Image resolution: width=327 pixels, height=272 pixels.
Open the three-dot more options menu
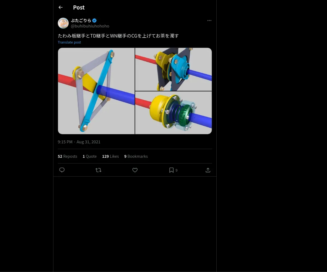209,20
